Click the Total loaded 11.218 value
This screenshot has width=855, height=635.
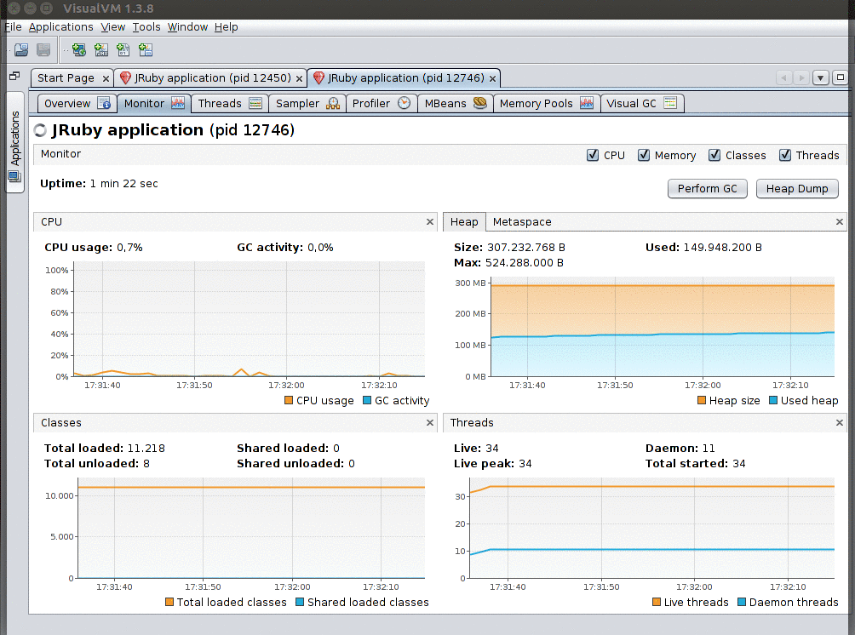click(x=146, y=448)
